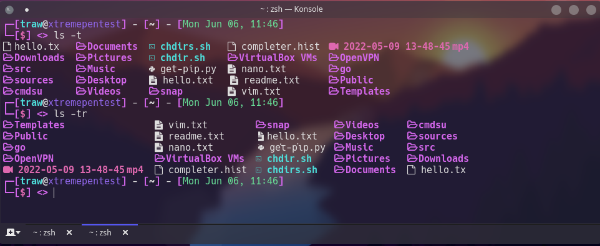
Task: Select 'hello.txt' name in ls -t output
Action: click(x=188, y=80)
